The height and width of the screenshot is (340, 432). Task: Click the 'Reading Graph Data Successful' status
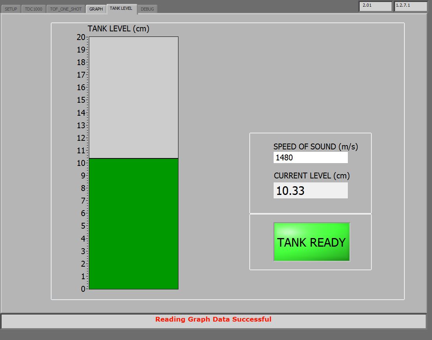tap(213, 319)
